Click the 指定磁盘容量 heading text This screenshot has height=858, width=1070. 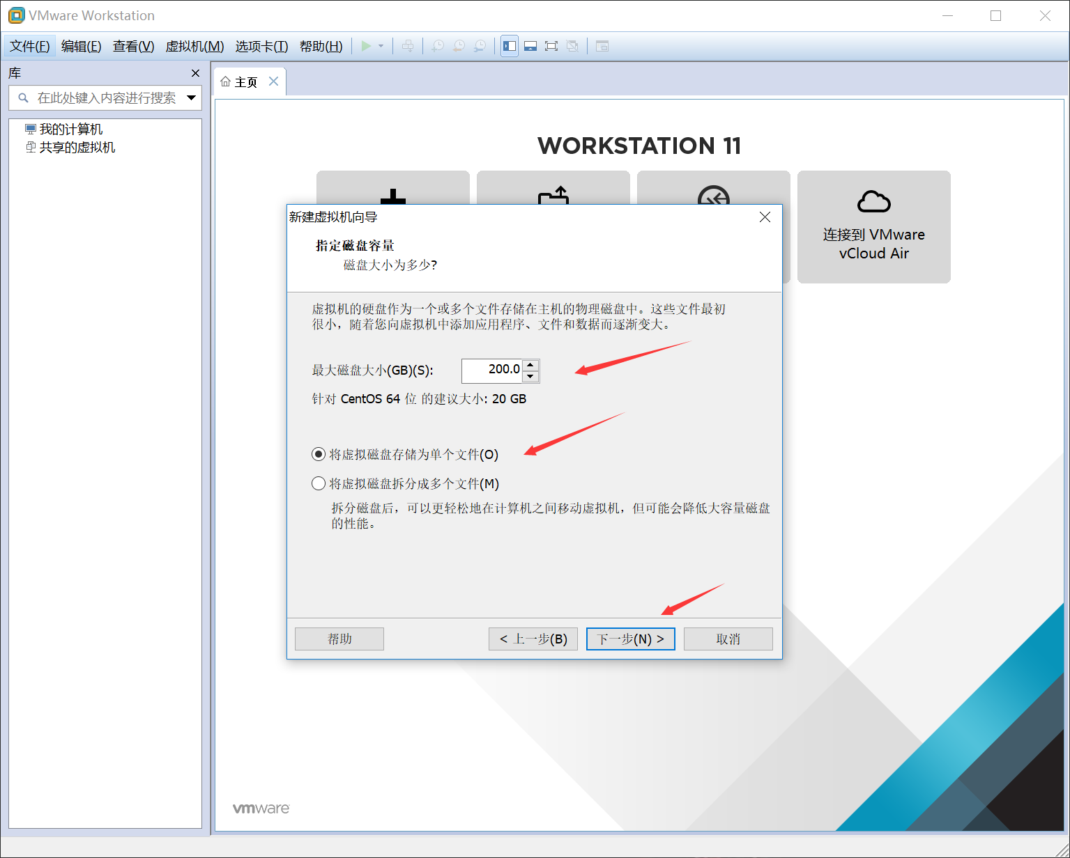356,246
